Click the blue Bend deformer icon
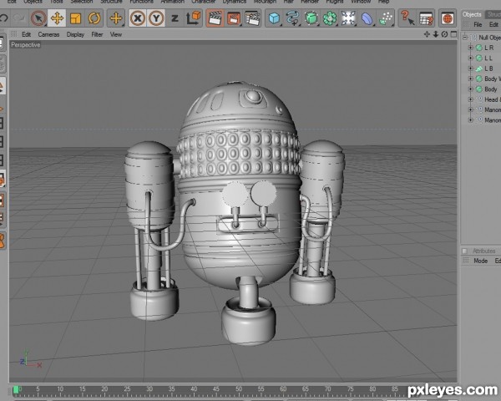This screenshot has height=401, width=501. (367, 18)
